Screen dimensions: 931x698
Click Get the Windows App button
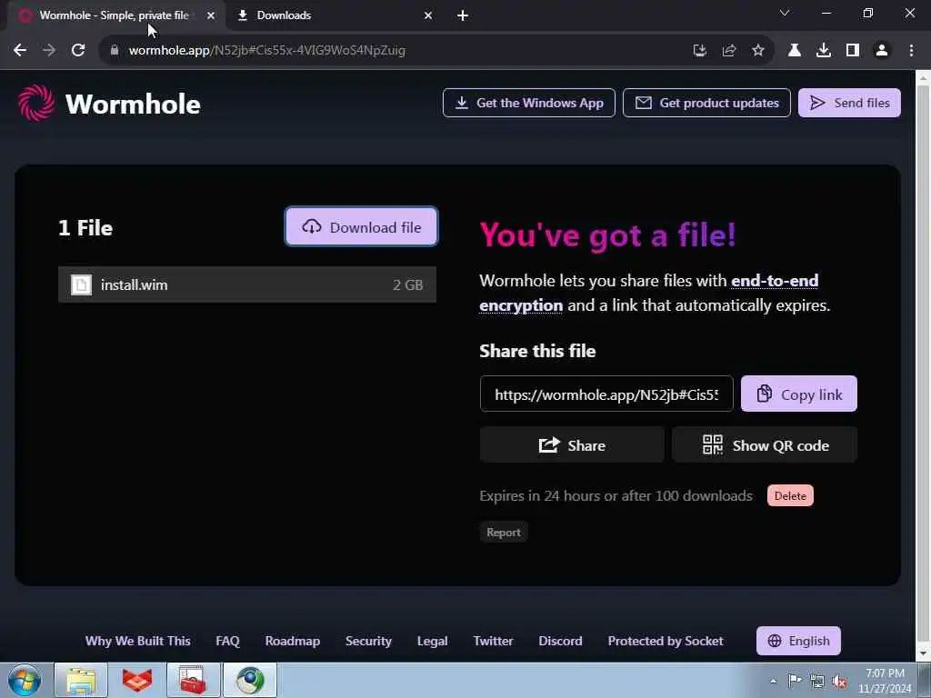point(528,103)
